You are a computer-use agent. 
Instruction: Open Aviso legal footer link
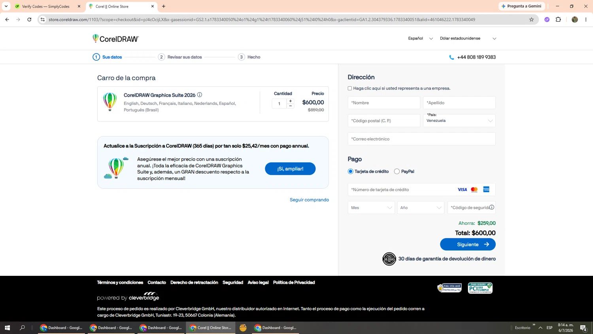tap(258, 283)
